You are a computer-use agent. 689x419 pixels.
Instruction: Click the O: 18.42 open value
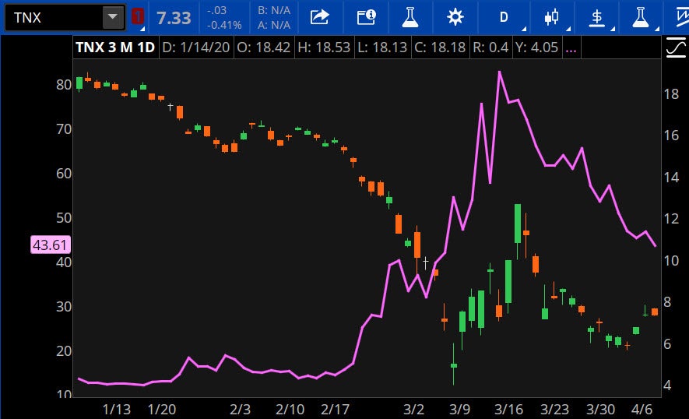[x=264, y=47]
